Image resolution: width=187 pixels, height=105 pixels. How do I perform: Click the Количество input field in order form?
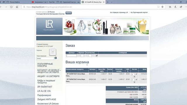click(x=90, y=56)
